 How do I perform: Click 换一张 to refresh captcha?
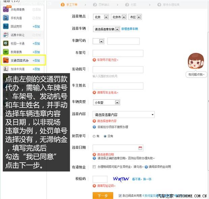pyautogui.click(x=147, y=179)
